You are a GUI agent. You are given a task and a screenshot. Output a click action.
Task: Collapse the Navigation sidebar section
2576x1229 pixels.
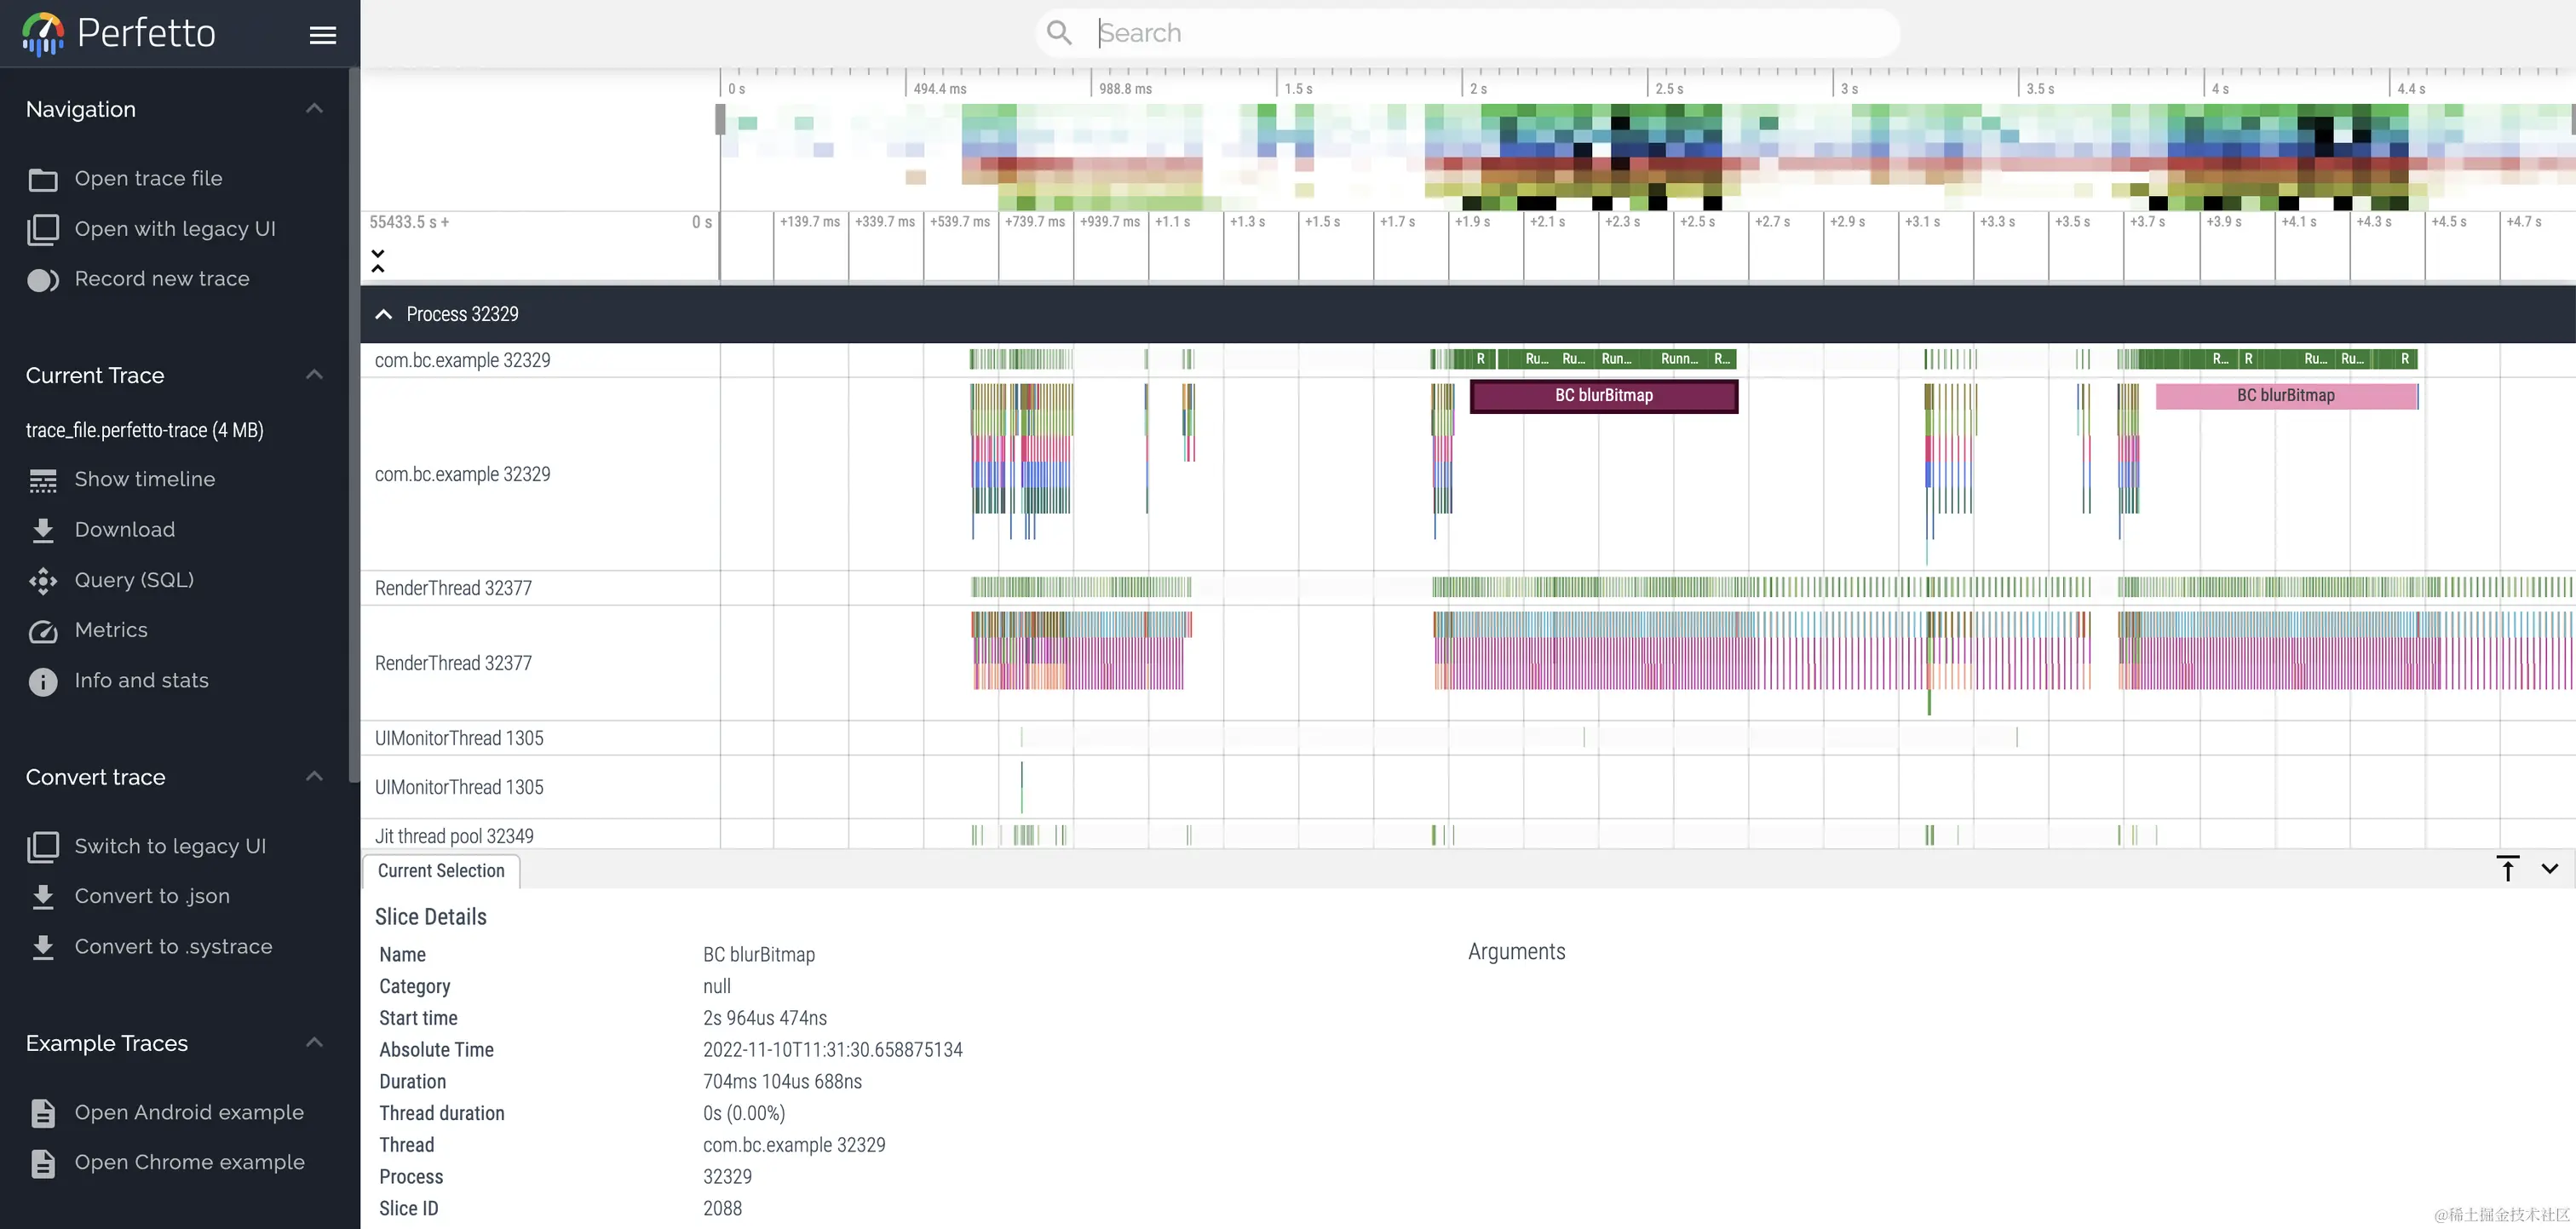coord(314,109)
